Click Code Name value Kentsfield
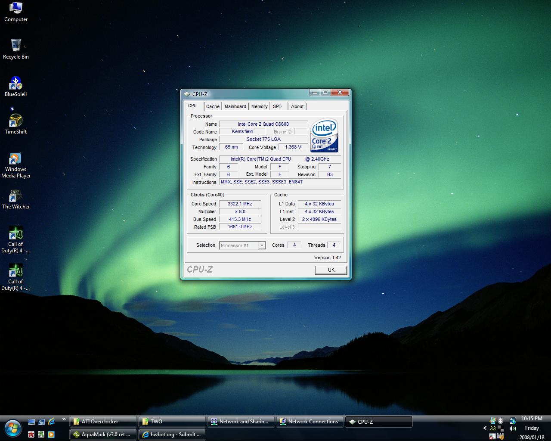The width and height of the screenshot is (551, 441). tap(242, 132)
